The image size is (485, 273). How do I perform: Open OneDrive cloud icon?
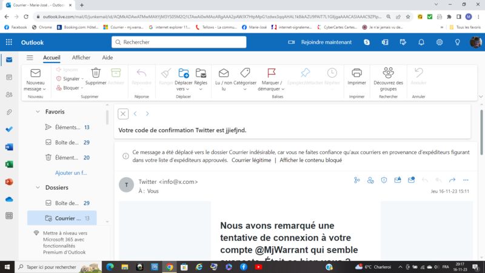click(x=9, y=199)
